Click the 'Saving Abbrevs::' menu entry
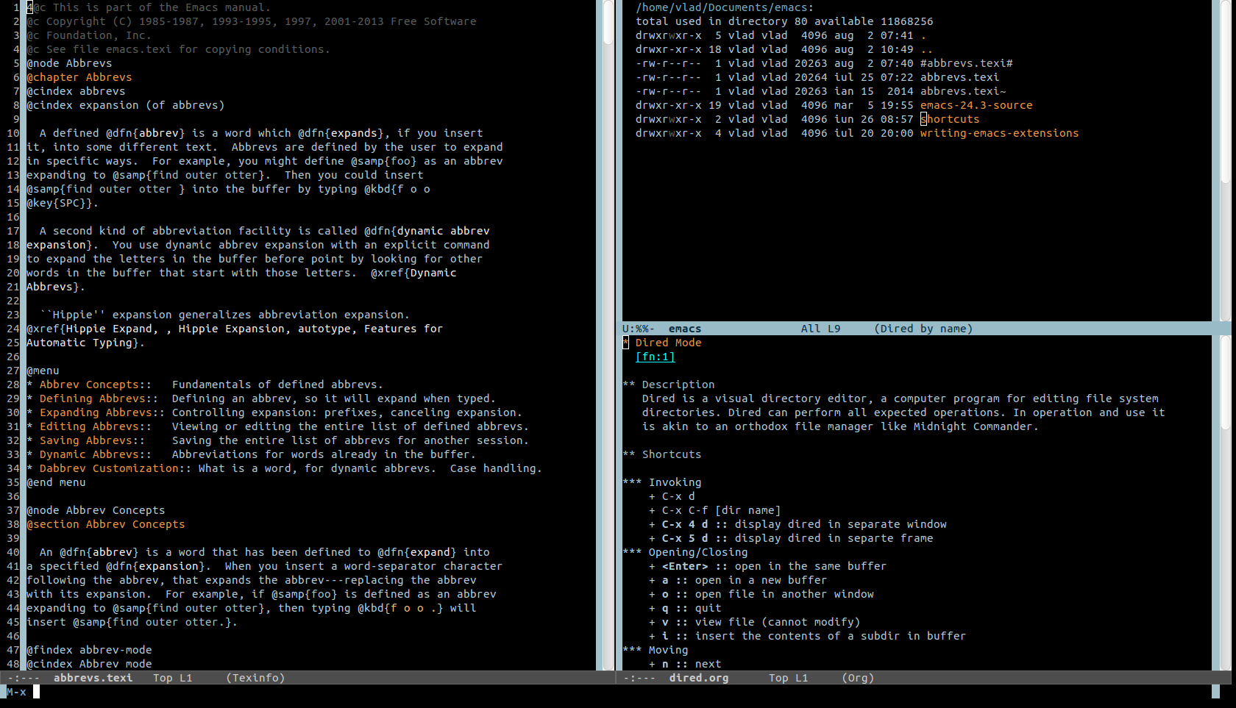 (92, 440)
